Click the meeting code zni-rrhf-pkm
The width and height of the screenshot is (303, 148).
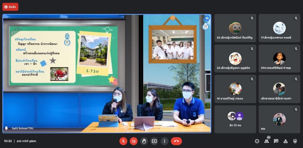point(26,141)
